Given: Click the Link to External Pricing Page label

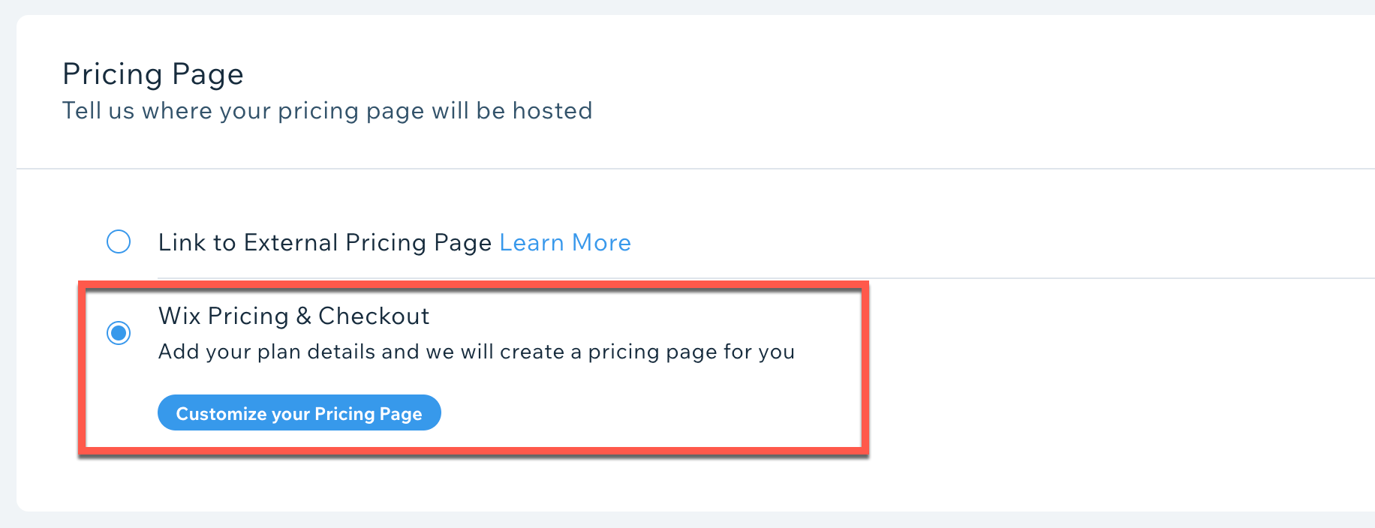Looking at the screenshot, I should pos(325,242).
